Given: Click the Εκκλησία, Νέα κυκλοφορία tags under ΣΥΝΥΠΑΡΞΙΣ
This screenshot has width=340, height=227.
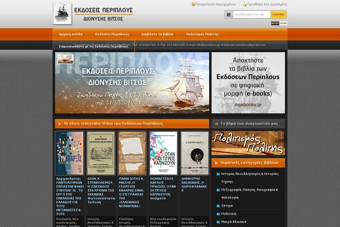Looking at the screenshot, I should click(69, 222).
